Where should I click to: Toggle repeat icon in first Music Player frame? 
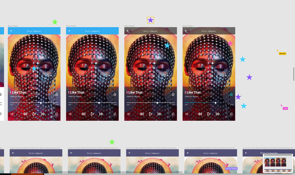coord(57,114)
